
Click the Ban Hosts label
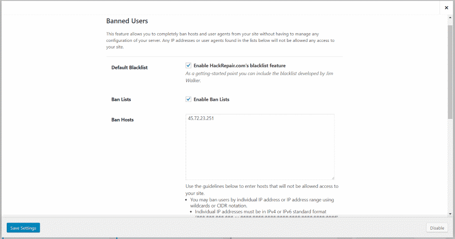point(123,119)
